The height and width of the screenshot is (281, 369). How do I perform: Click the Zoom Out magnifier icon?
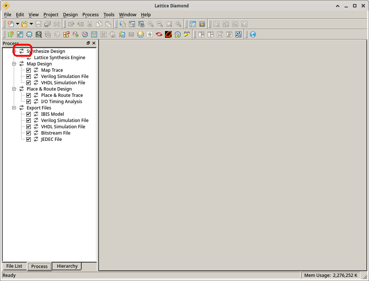point(160,24)
